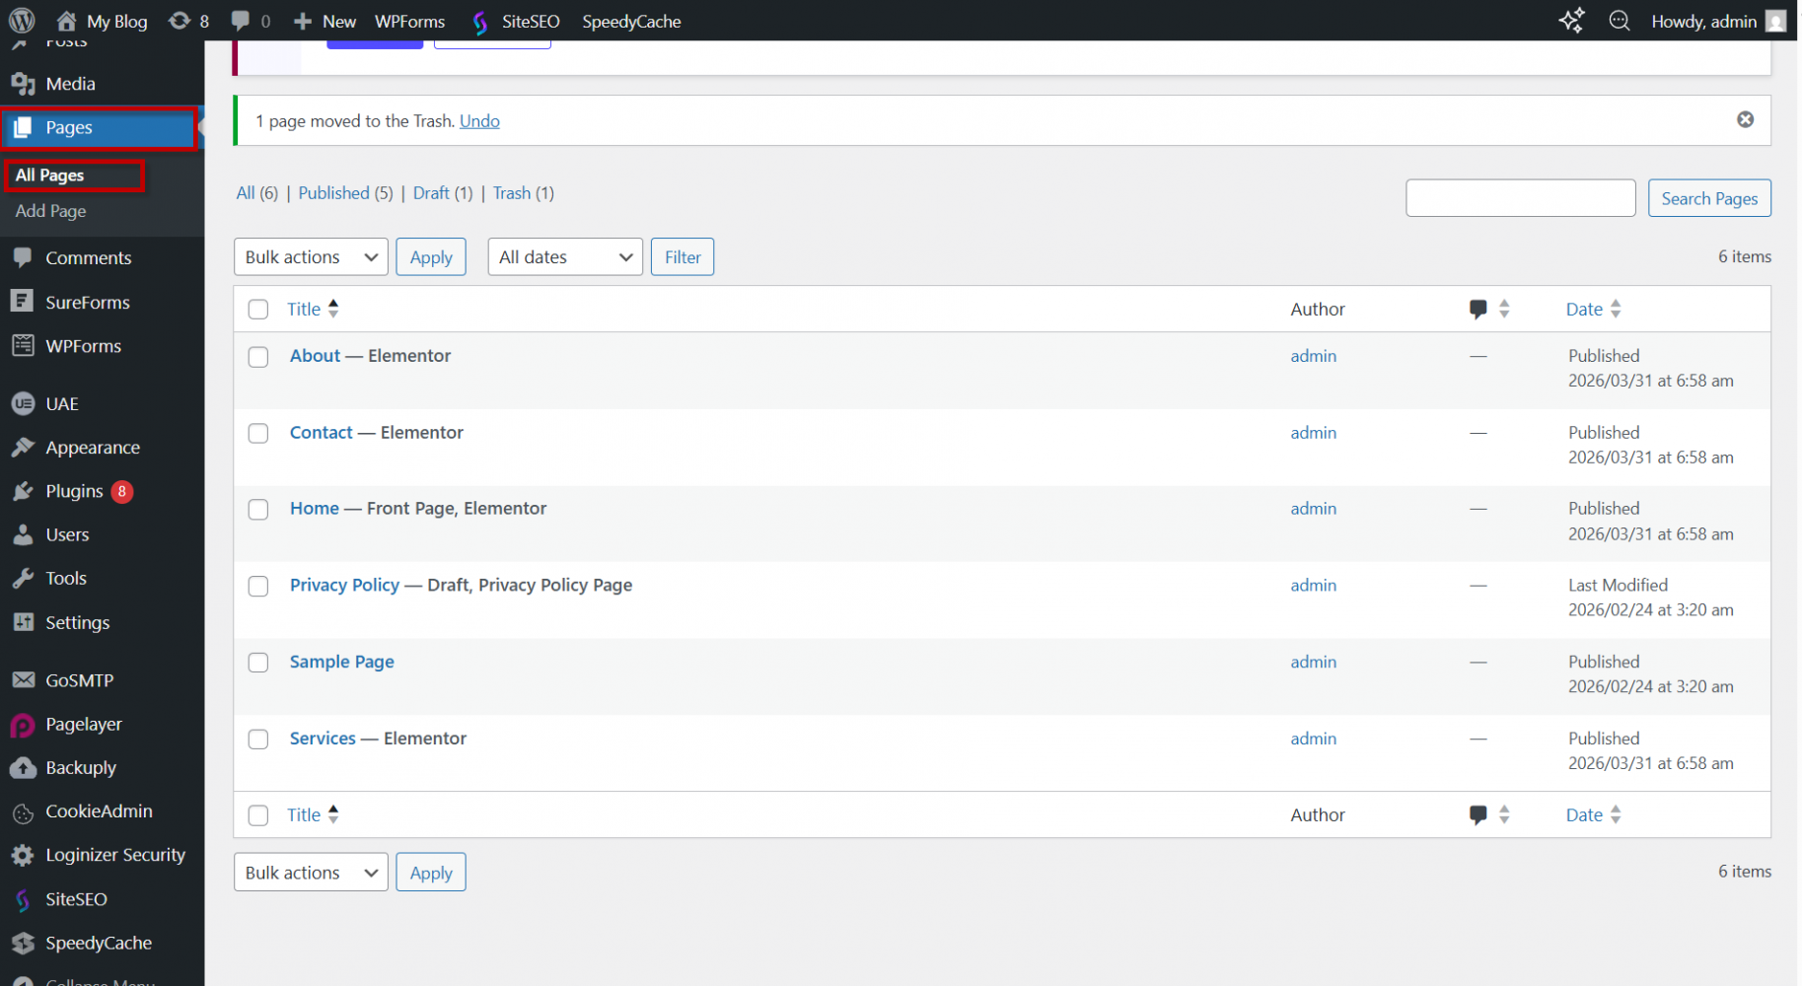This screenshot has width=1802, height=986.
Task: Click the Pagelayer sidebar icon
Action: click(x=23, y=725)
